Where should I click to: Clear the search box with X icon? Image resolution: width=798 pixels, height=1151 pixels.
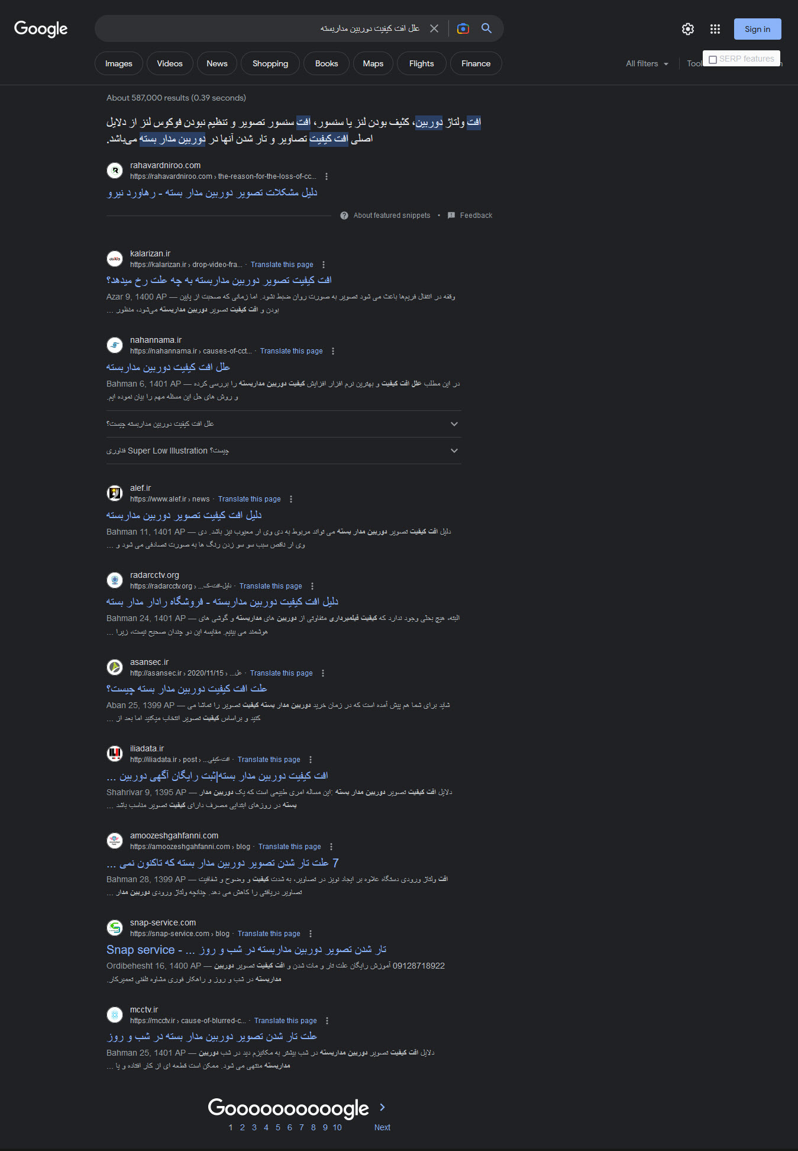click(x=434, y=28)
